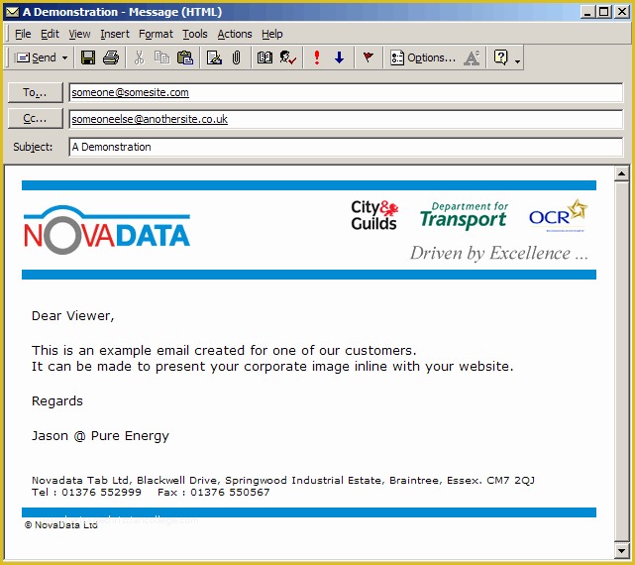The width and height of the screenshot is (635, 565).
Task: Click the someone@somesite.com recipient
Action: [x=130, y=92]
